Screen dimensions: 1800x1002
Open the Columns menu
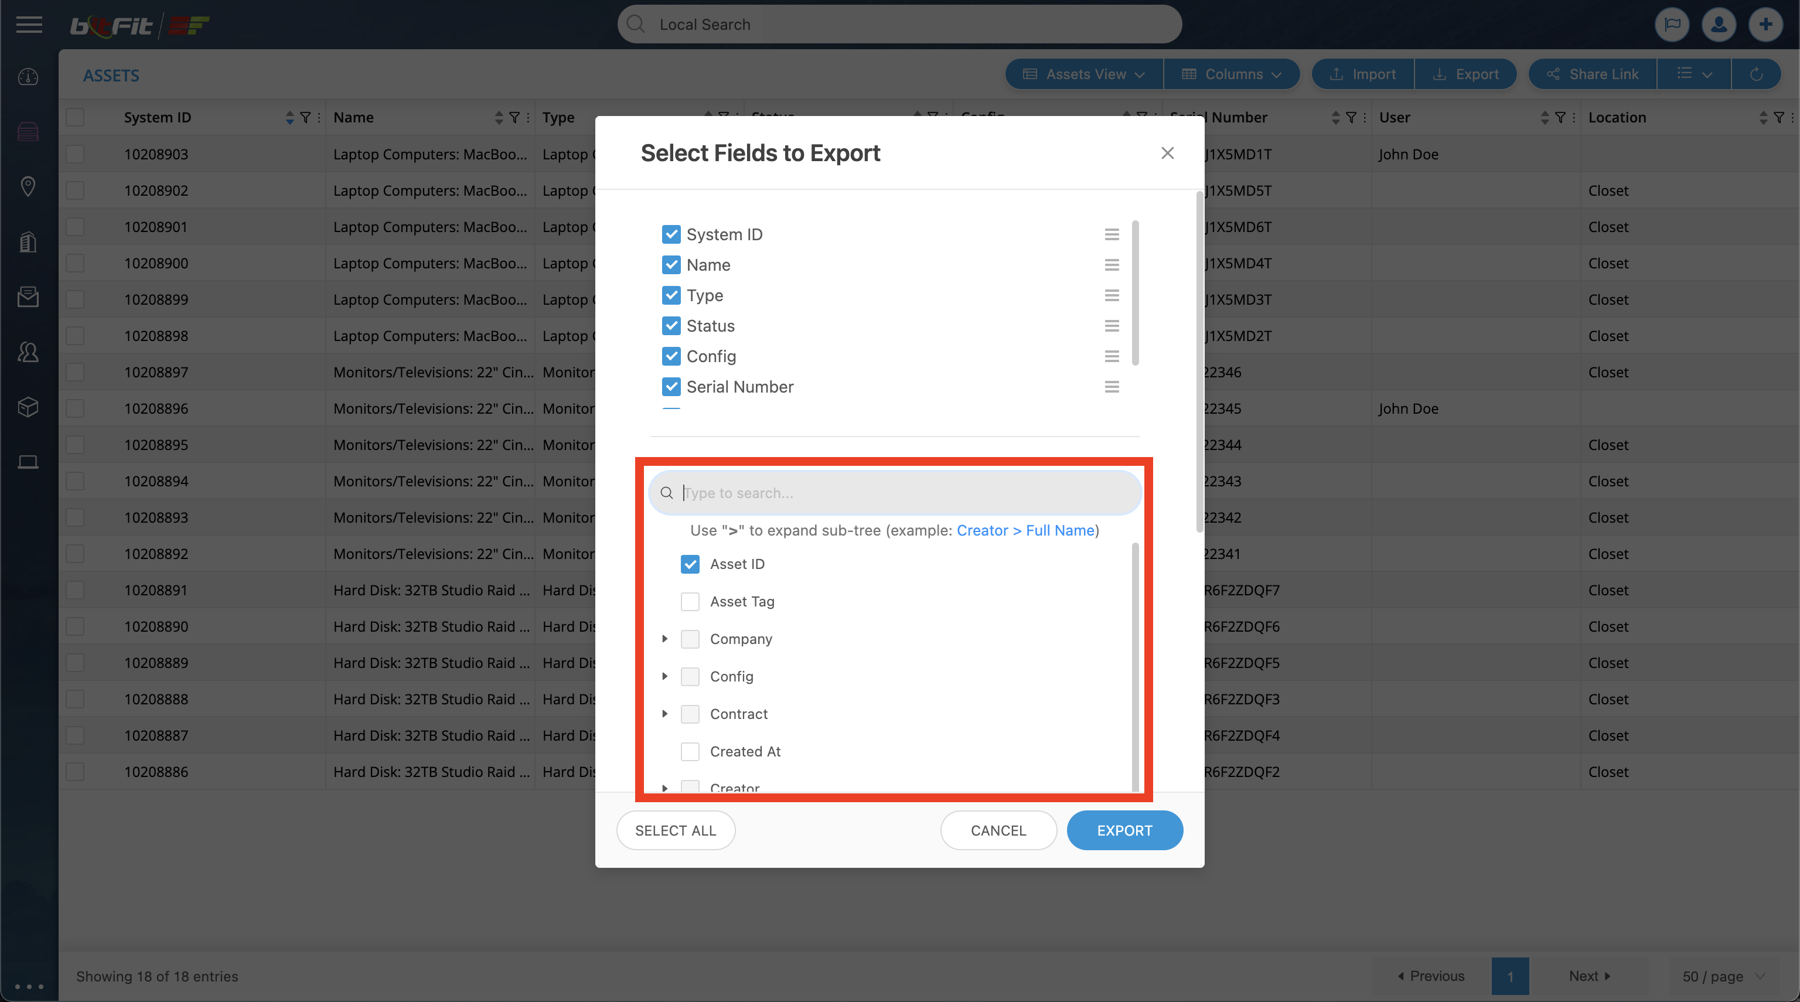coord(1231,74)
